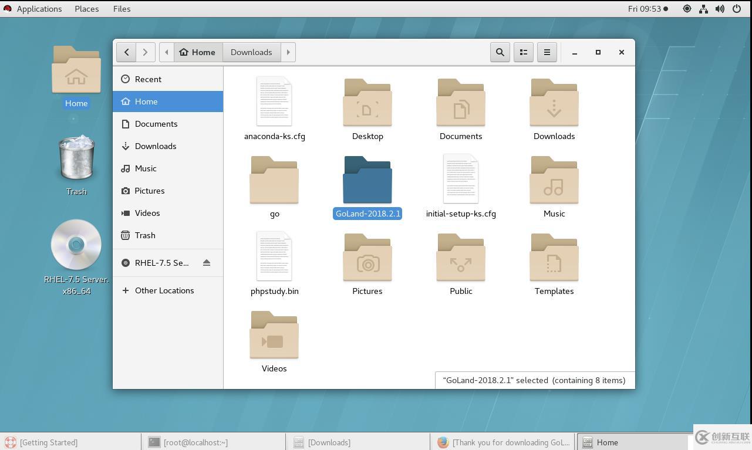The image size is (752, 450).
Task: Switch to the Thank you for downloading GoLand window
Action: (x=504, y=442)
